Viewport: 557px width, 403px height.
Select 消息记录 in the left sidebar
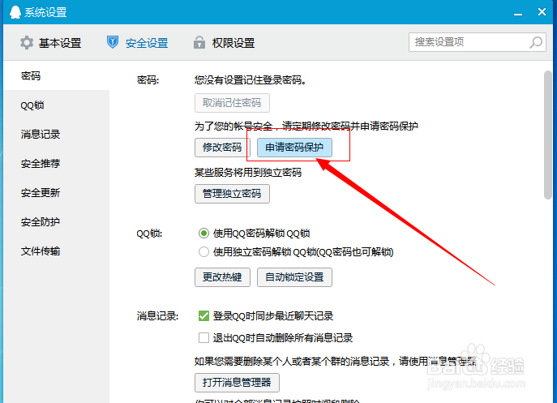point(57,135)
